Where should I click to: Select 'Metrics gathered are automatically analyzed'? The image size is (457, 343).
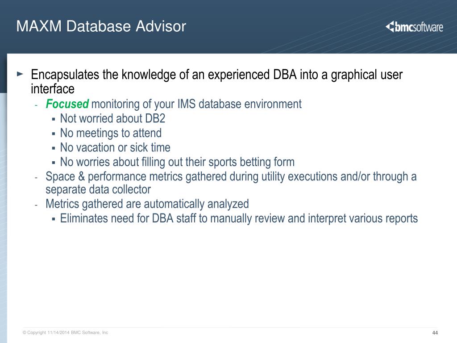pos(147,204)
